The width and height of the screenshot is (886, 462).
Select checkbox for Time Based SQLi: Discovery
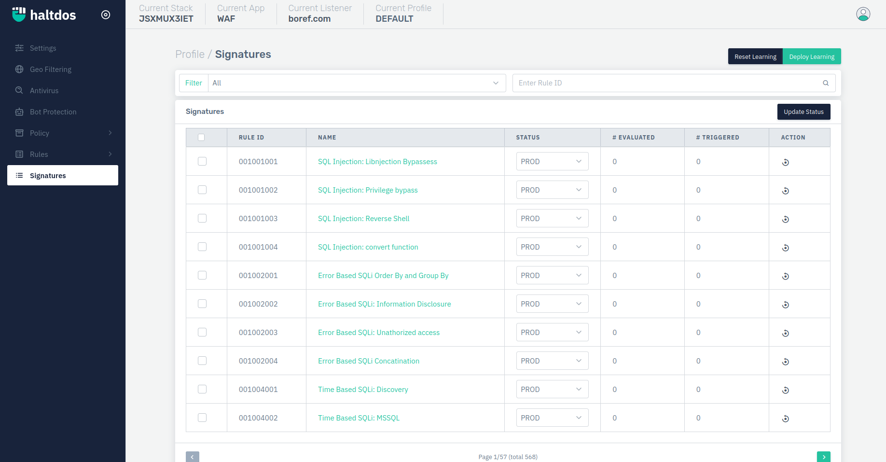click(202, 390)
